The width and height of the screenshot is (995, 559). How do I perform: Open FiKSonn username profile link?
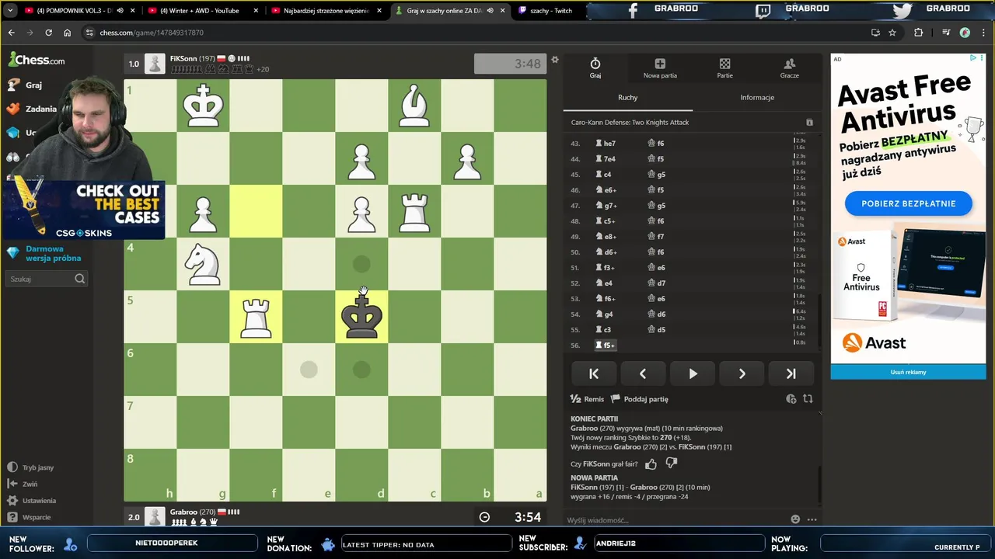[x=183, y=58]
